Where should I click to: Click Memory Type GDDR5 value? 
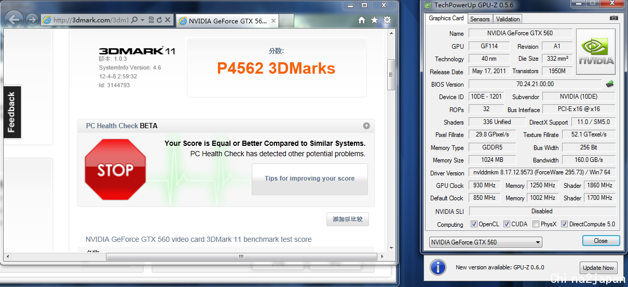pos(492,147)
